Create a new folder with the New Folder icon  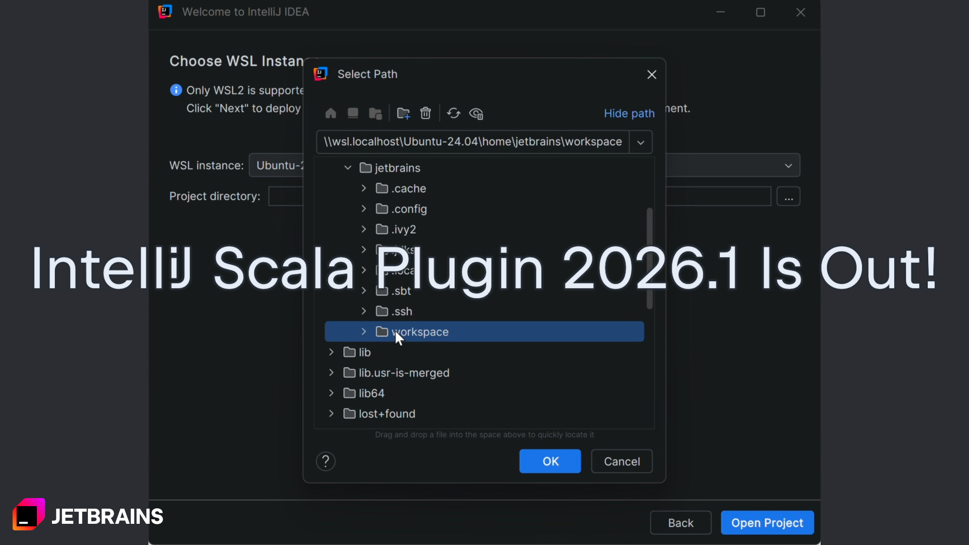point(404,113)
